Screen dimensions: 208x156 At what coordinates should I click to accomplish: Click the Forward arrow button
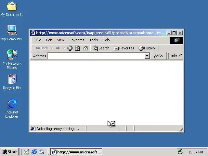[58, 48]
